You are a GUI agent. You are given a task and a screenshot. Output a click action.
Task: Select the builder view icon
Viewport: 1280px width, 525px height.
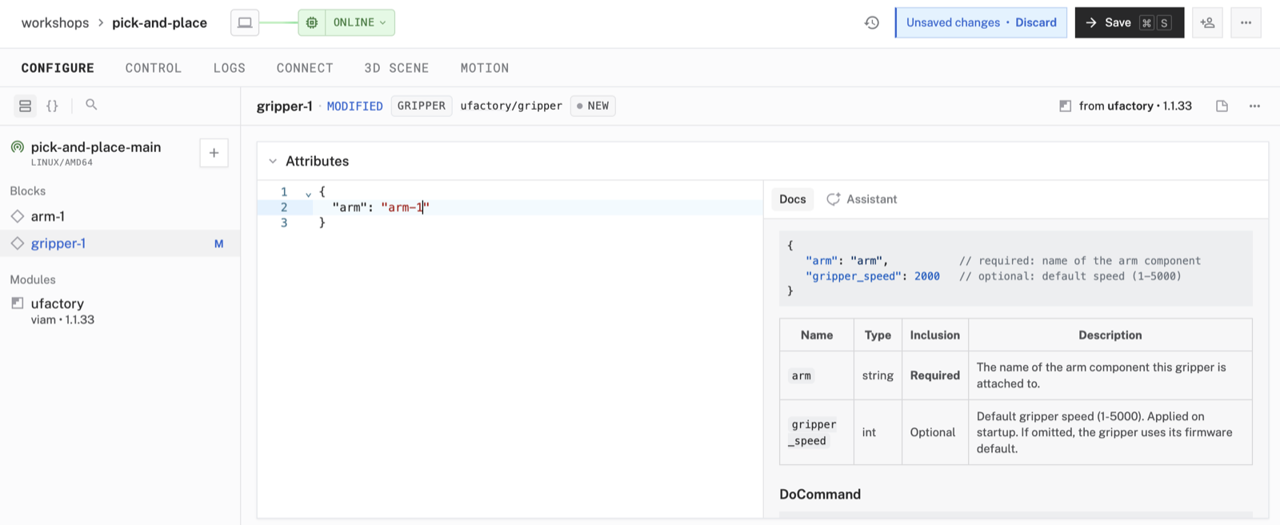click(x=26, y=106)
